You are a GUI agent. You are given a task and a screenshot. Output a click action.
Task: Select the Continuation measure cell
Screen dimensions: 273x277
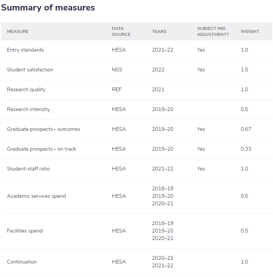click(22, 262)
